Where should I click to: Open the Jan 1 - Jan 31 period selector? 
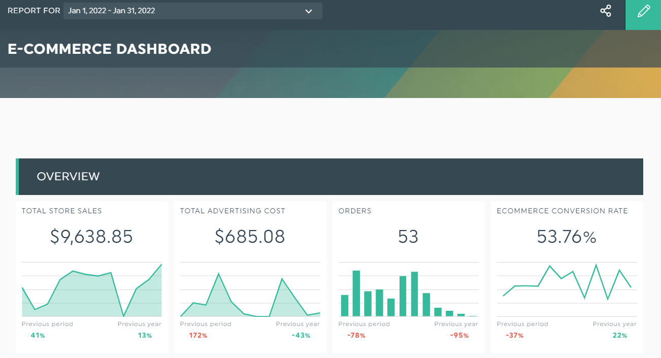point(193,11)
